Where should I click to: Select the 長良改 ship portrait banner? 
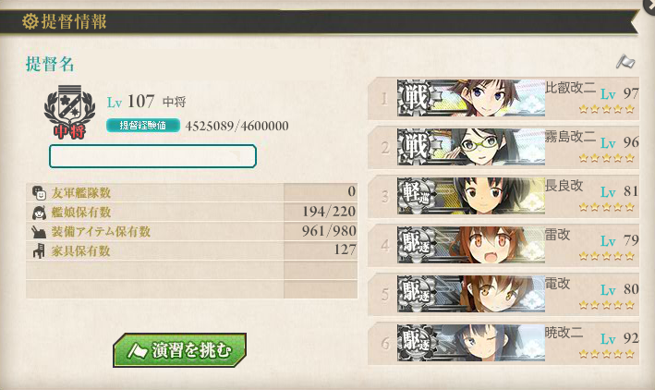(x=471, y=196)
